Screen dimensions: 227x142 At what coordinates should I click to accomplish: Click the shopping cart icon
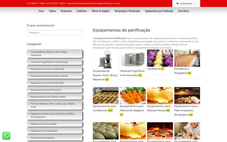click(x=177, y=3)
